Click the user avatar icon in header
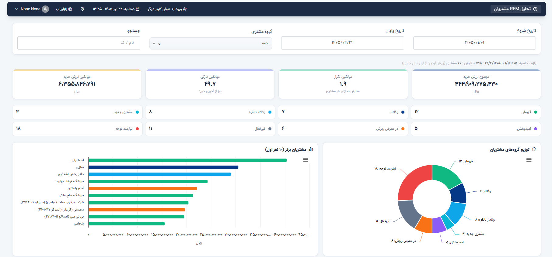The height and width of the screenshot is (257, 552). (45, 9)
